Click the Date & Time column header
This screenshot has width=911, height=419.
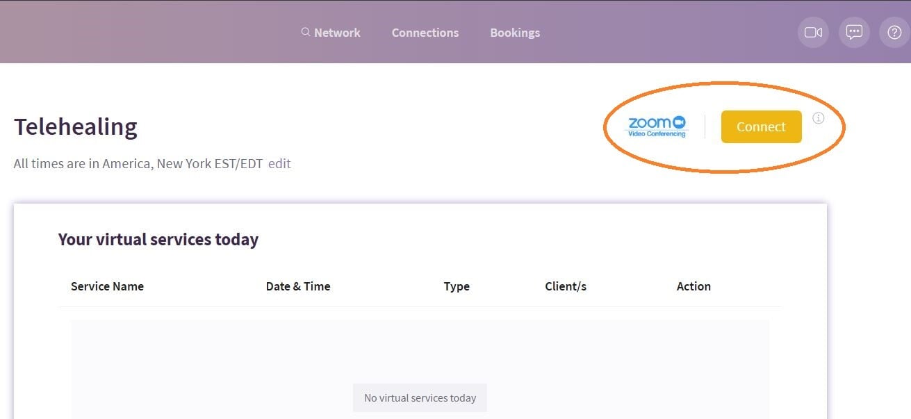(x=298, y=286)
